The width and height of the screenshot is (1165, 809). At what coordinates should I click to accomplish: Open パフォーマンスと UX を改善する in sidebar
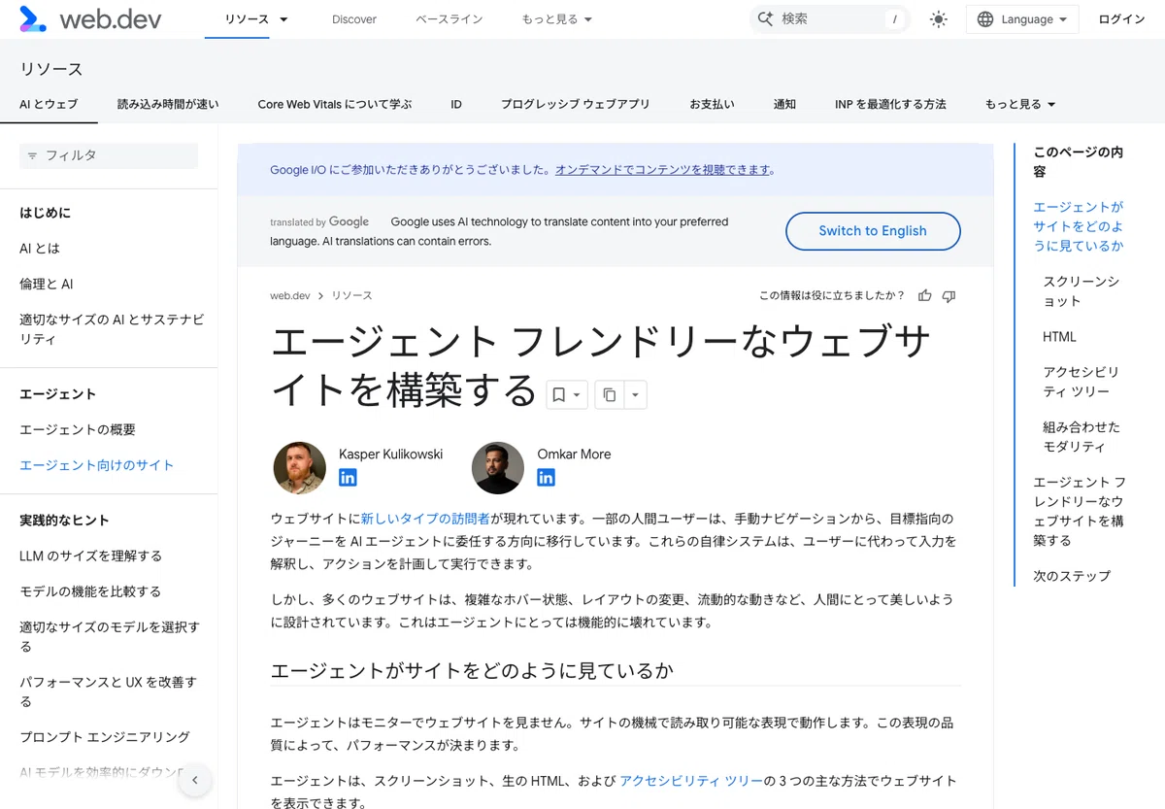109,691
